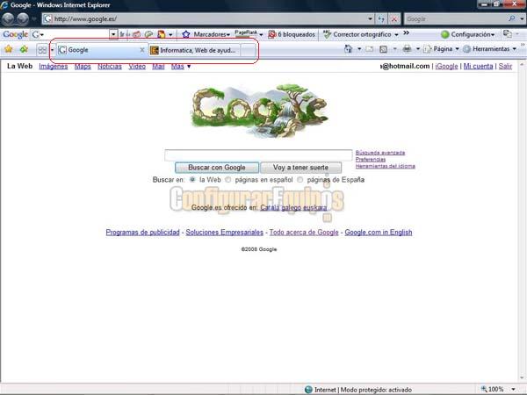527x395 pixels.
Task: Click the Favorites Center yellow star icon
Action: [x=9, y=49]
